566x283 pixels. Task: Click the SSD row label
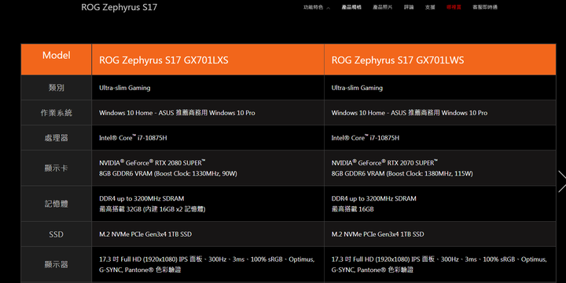(57, 234)
